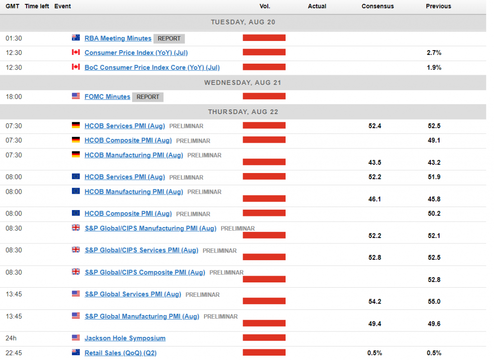Open BoC Consumer Price Index Core link
This screenshot has height=360, width=494.
point(152,67)
